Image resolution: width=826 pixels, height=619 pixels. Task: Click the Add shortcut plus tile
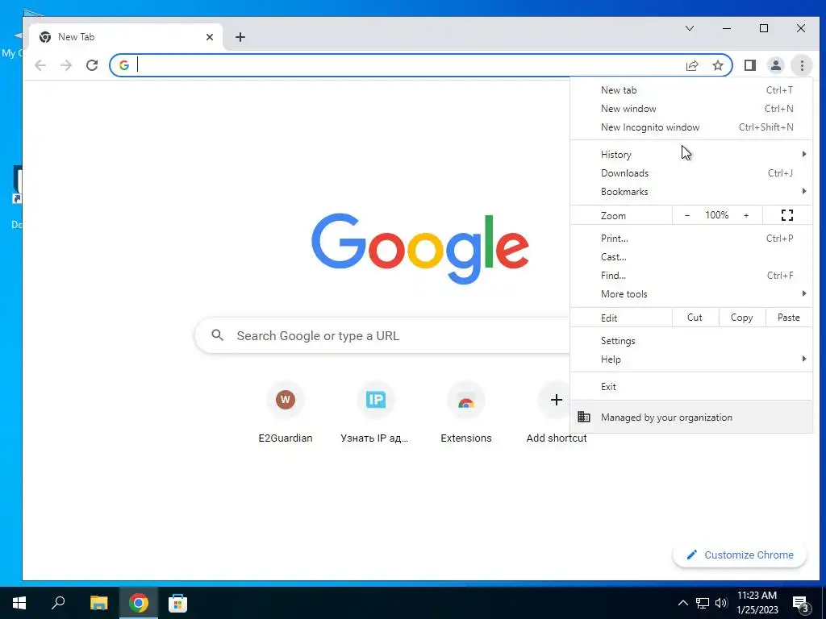pos(557,400)
